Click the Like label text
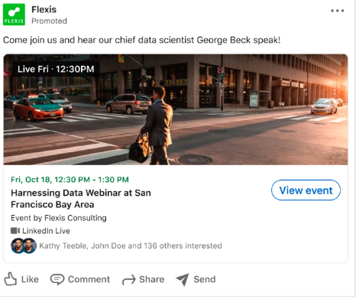The height and width of the screenshot is (299, 356). pyautogui.click(x=30, y=279)
